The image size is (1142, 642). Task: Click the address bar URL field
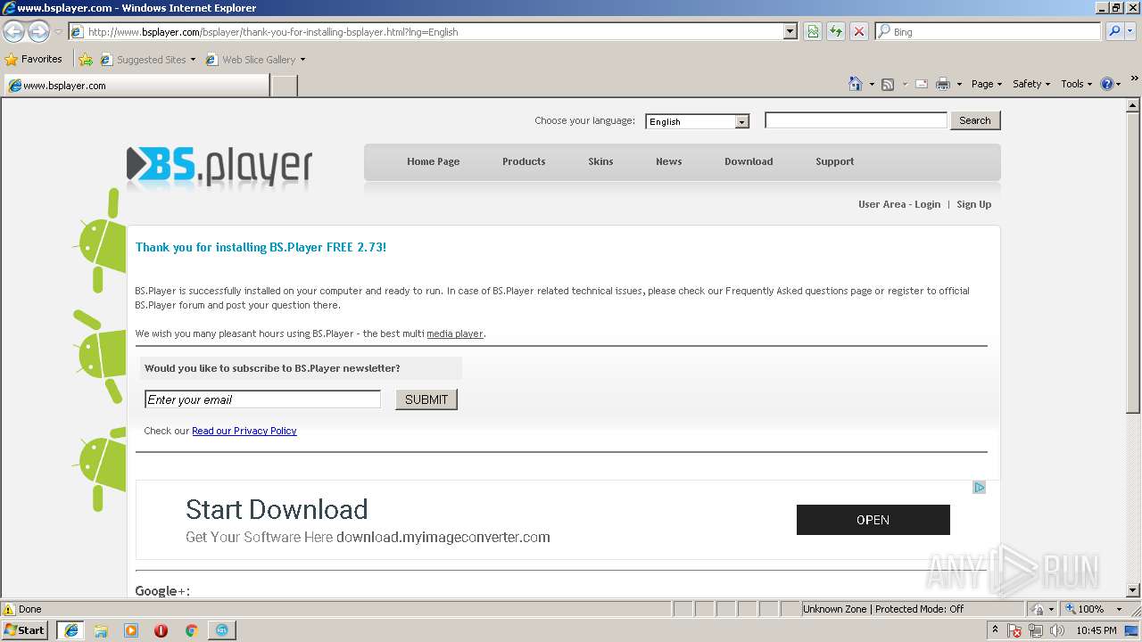click(x=434, y=31)
